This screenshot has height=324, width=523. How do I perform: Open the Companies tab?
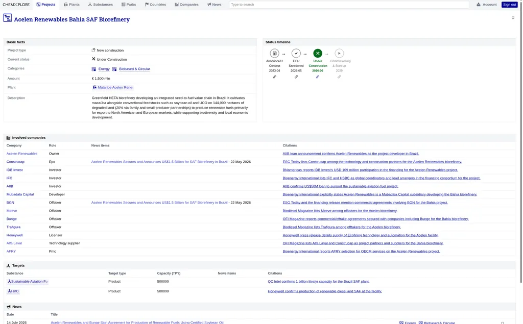point(186,4)
